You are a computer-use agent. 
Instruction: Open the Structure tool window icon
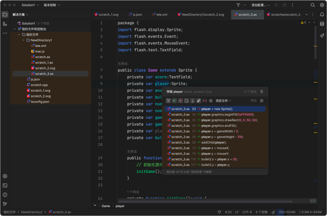(x=5, y=24)
